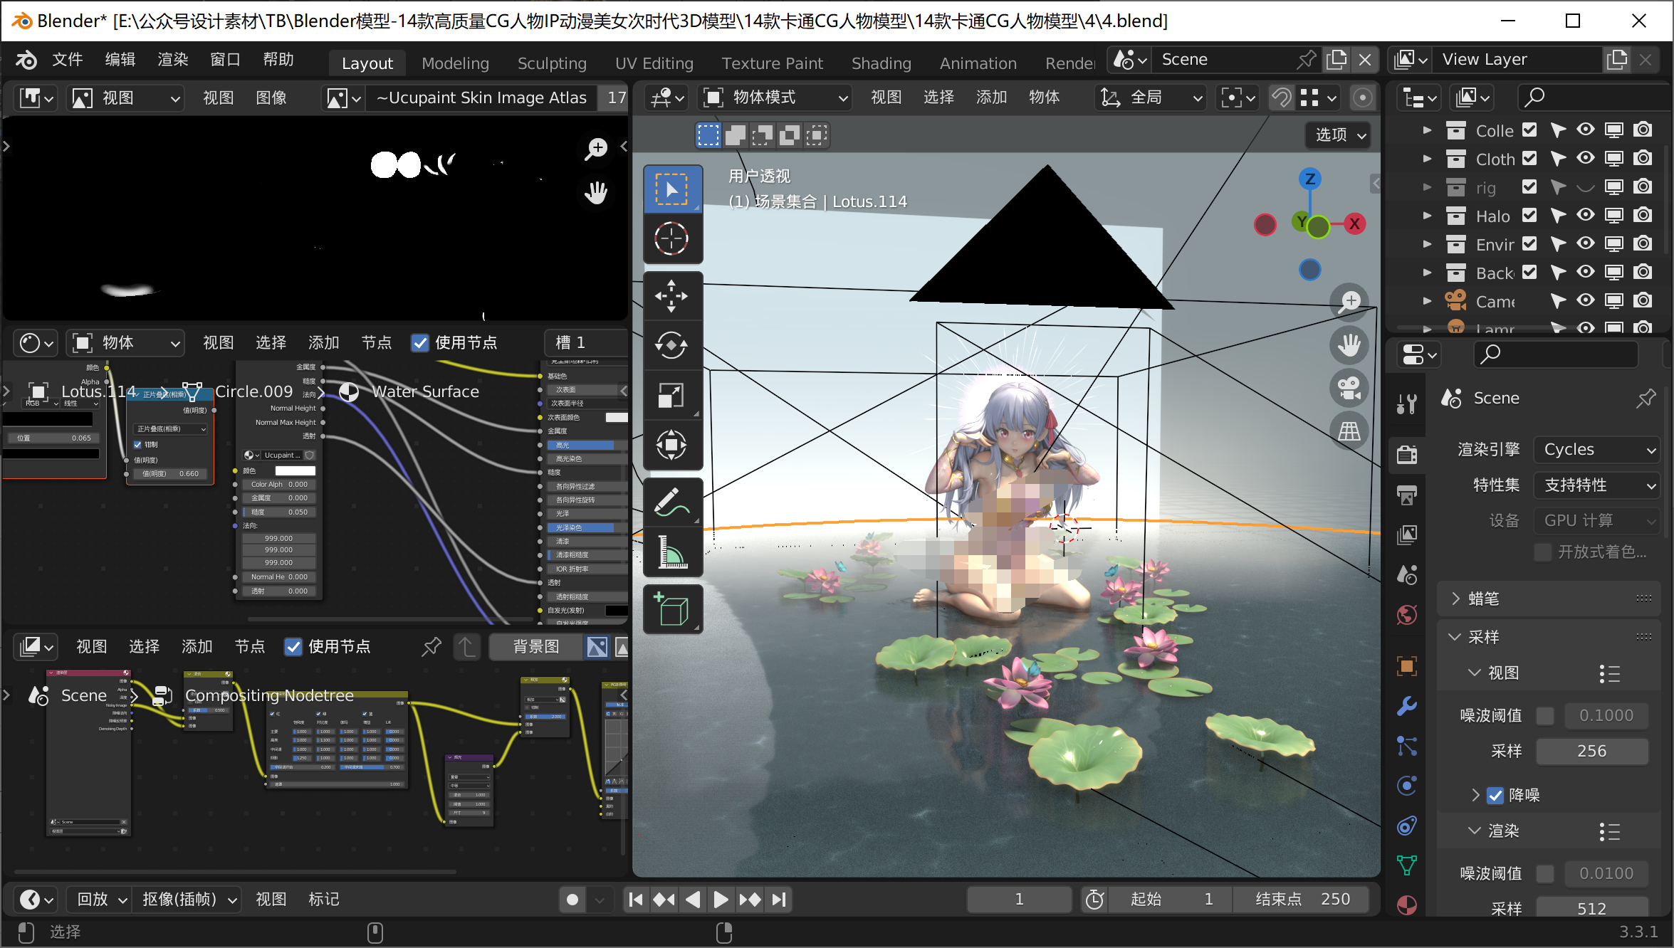Choose the Scale tool
The image size is (1674, 948).
672,396
